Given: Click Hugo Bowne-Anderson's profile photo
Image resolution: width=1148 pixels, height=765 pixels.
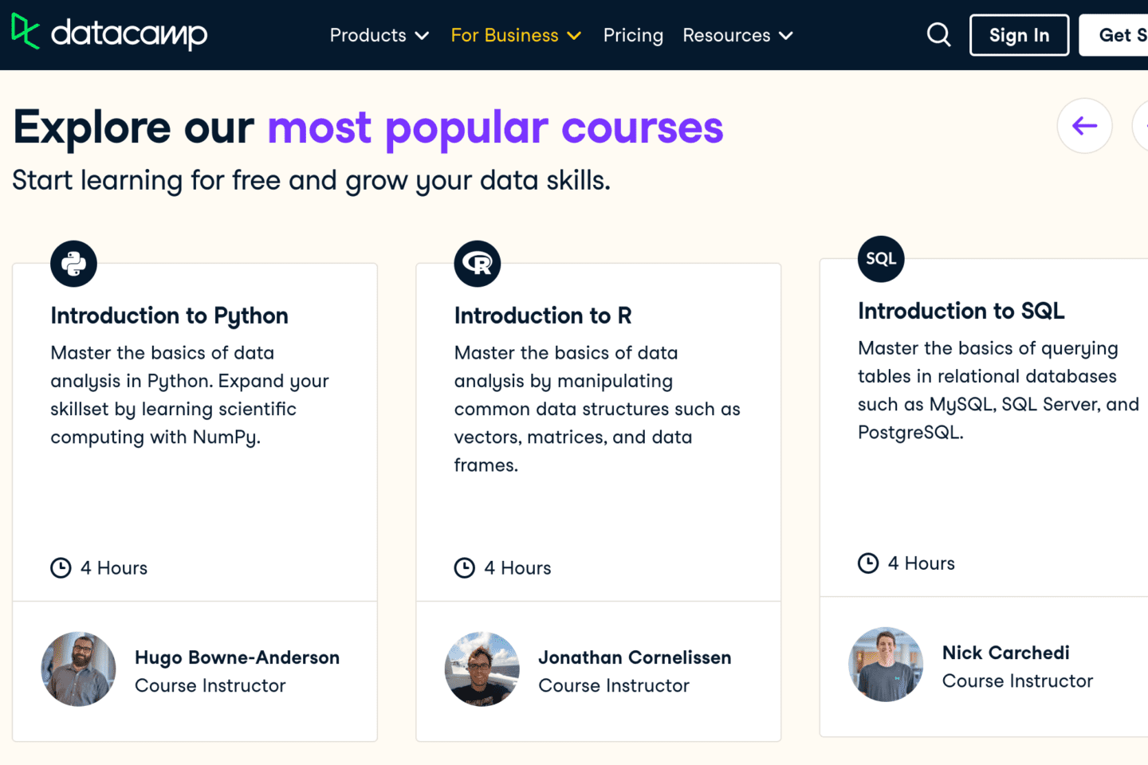Looking at the screenshot, I should click(x=78, y=669).
